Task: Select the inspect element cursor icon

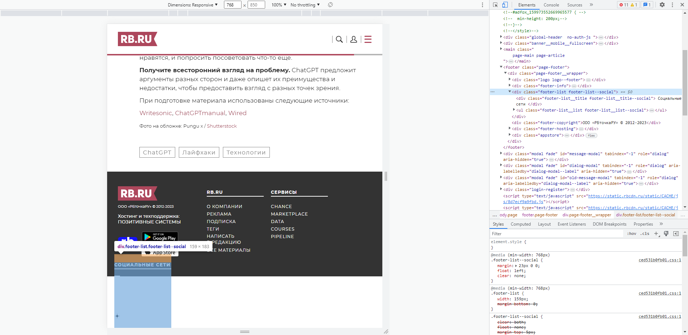Action: tap(496, 5)
